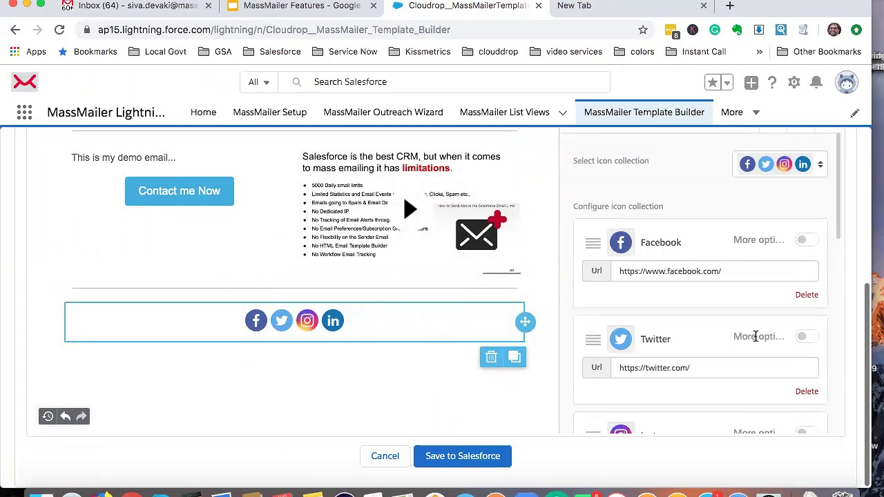Edit the Twitter Url field
Image resolution: width=884 pixels, height=497 pixels.
click(x=715, y=368)
